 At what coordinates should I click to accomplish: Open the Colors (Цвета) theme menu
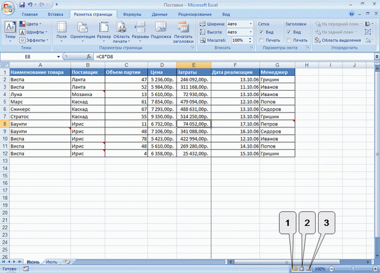click(x=31, y=24)
